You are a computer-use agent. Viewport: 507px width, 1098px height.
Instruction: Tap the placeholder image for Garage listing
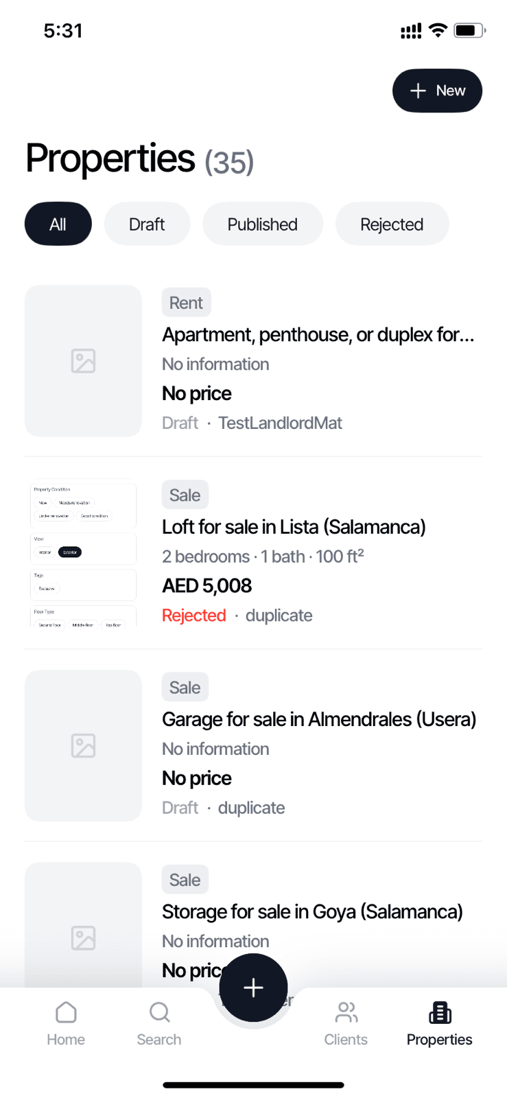tap(83, 745)
